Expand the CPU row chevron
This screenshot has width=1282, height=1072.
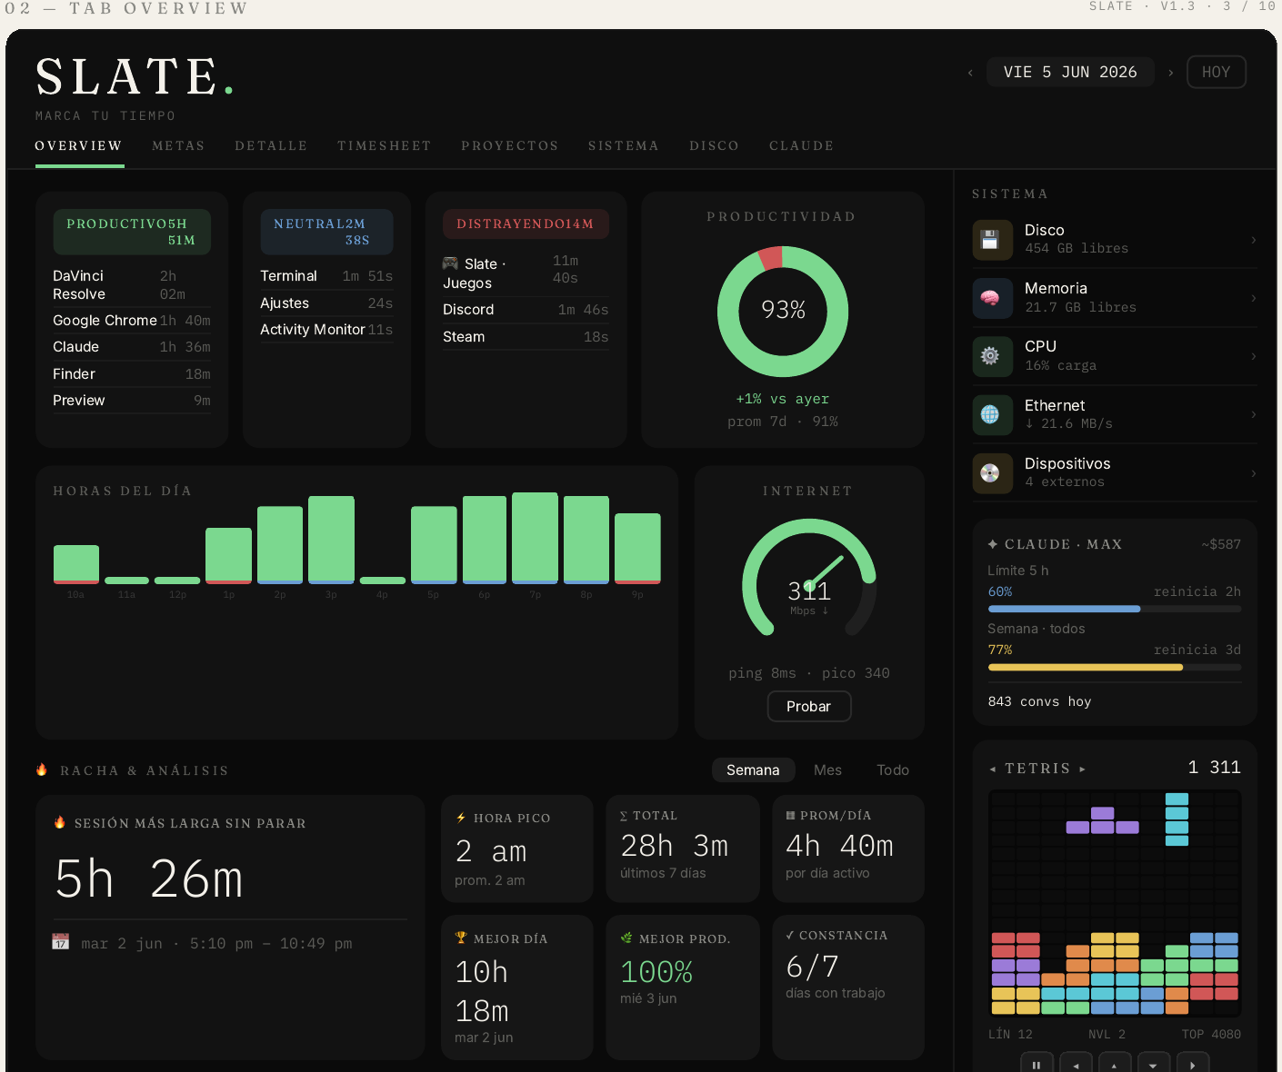click(1254, 356)
